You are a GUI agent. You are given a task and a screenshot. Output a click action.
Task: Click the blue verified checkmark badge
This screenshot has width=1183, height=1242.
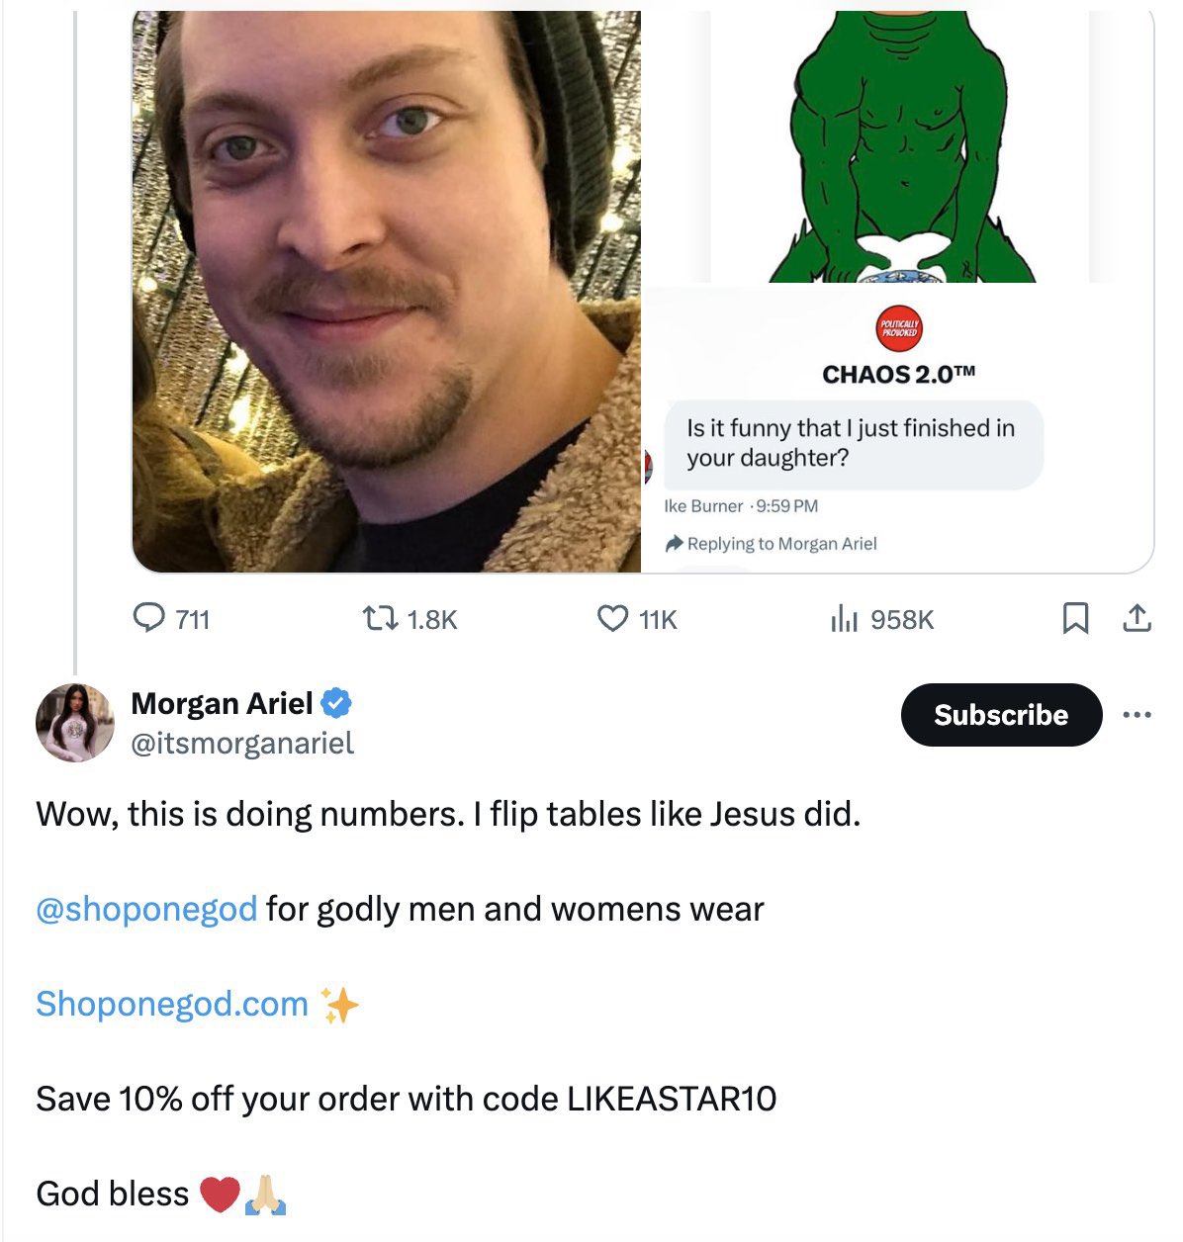(337, 703)
